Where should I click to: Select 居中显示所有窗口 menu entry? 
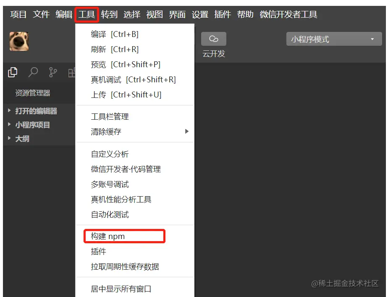pos(135,289)
